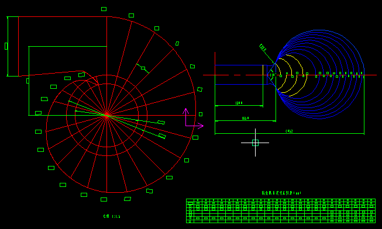This screenshot has width=382, height=229.
Task: Select the title text above the green table
Action: pyautogui.click(x=281, y=193)
